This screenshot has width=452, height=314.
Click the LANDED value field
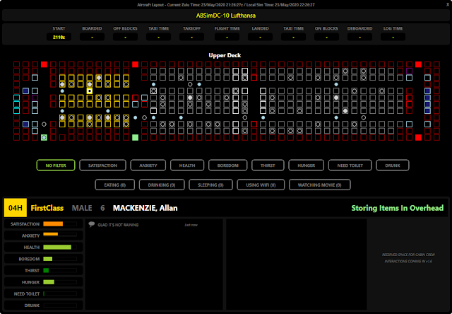coord(261,37)
